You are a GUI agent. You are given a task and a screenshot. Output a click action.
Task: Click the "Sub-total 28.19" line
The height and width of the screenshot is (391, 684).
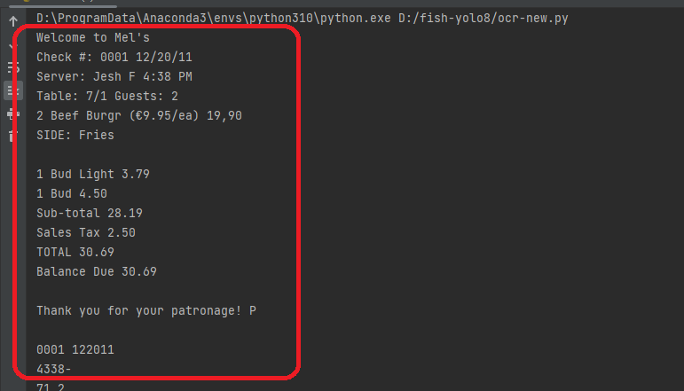(90, 213)
